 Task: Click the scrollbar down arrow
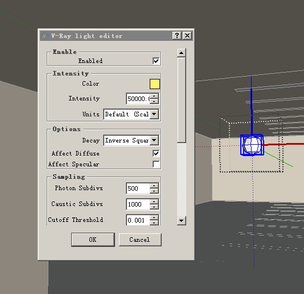point(181,220)
